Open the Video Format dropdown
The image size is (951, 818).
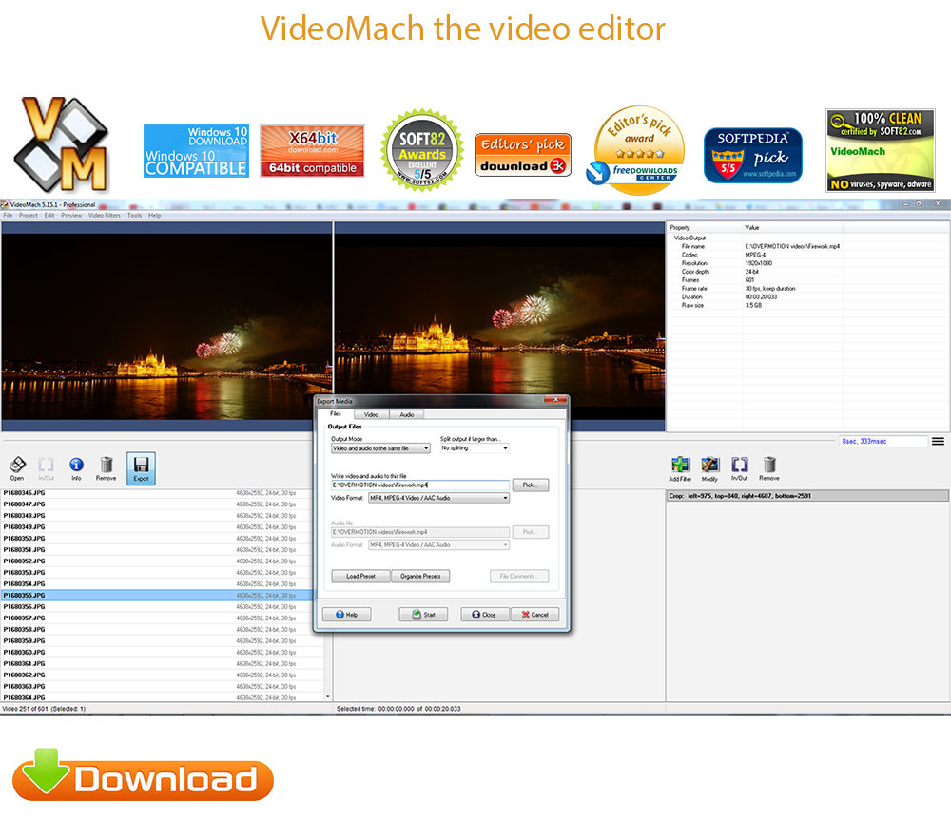click(438, 498)
